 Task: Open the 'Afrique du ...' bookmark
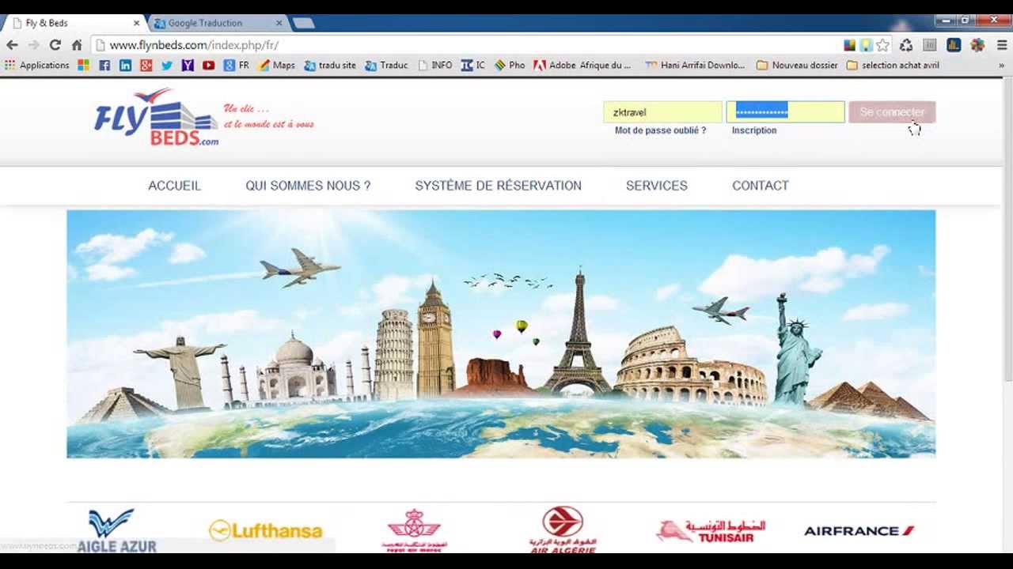coord(605,66)
